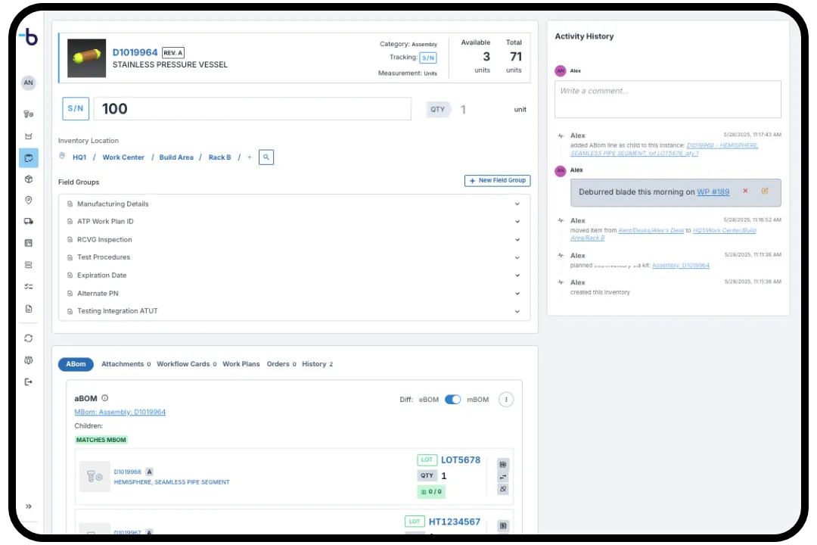Click the pressure vessel product thumbnail
This screenshot has width=817, height=545.
(x=86, y=58)
